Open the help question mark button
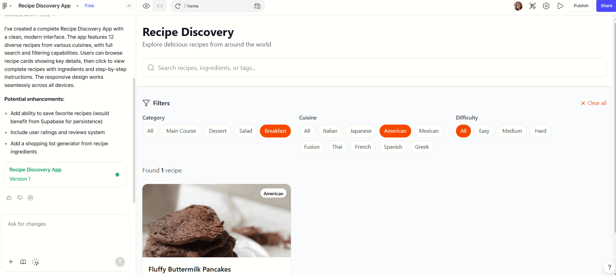The image size is (616, 276). coord(610,267)
